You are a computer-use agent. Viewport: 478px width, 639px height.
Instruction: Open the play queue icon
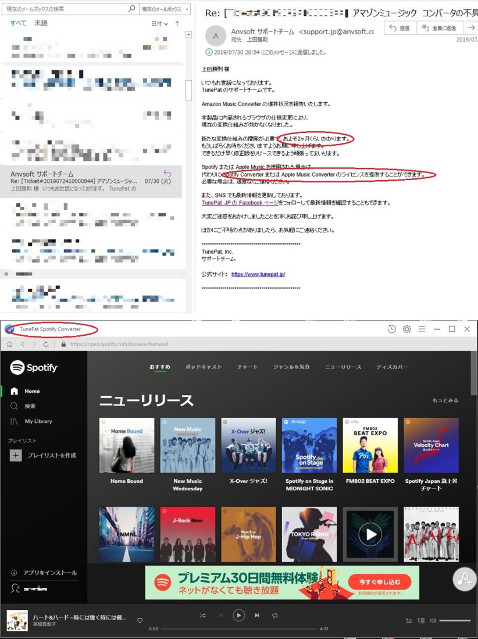tap(409, 620)
